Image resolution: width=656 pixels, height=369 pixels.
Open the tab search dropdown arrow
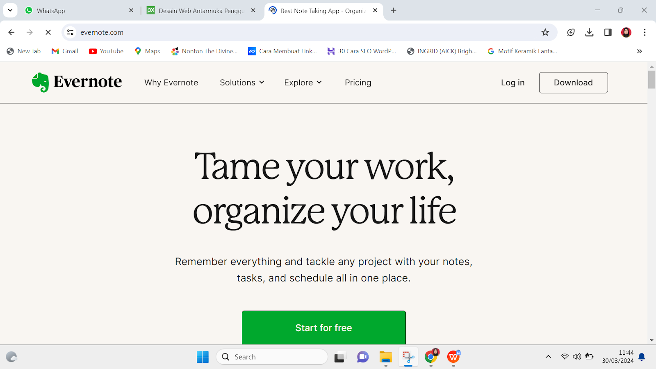(10, 10)
